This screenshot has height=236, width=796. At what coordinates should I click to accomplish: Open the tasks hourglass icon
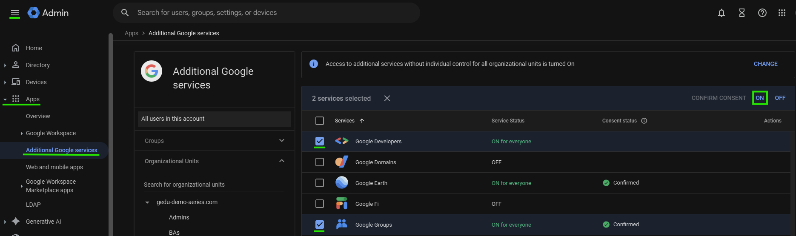point(742,13)
